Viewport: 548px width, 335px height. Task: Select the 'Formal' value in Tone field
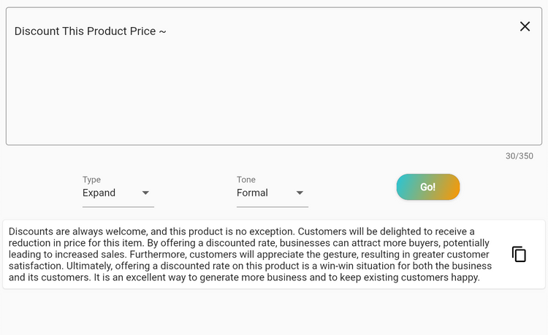(x=252, y=193)
